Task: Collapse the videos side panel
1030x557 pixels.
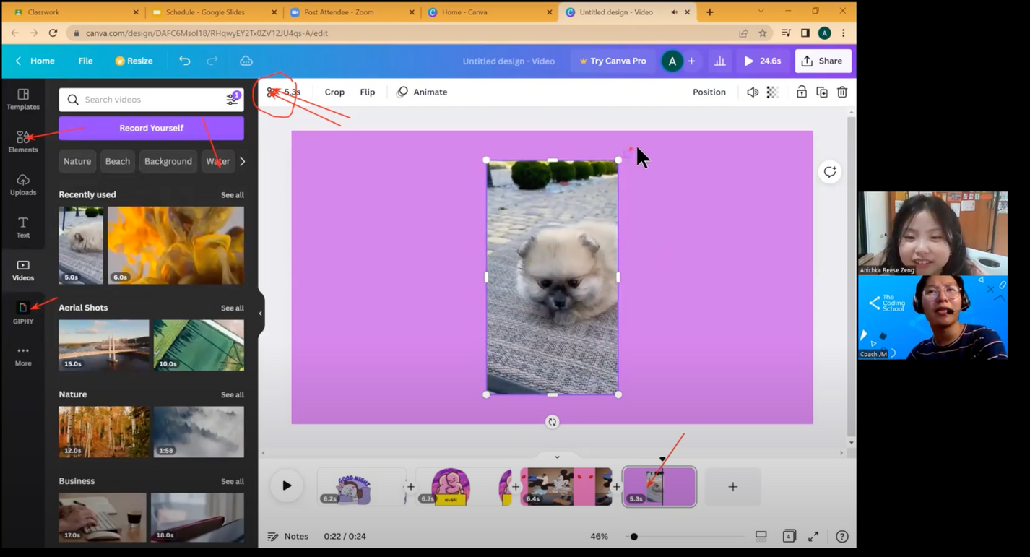Action: click(260, 313)
